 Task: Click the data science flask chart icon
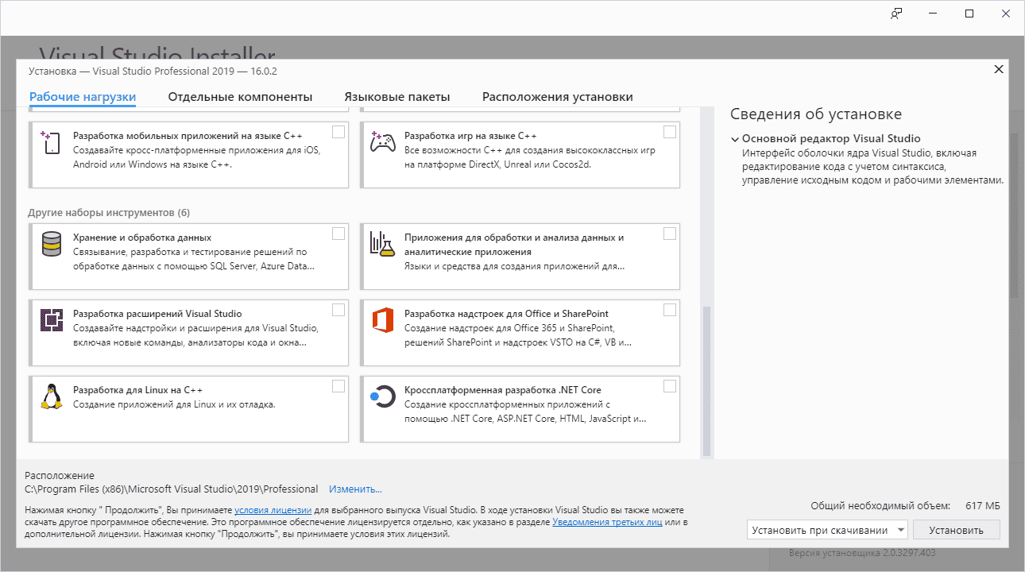pyautogui.click(x=382, y=244)
